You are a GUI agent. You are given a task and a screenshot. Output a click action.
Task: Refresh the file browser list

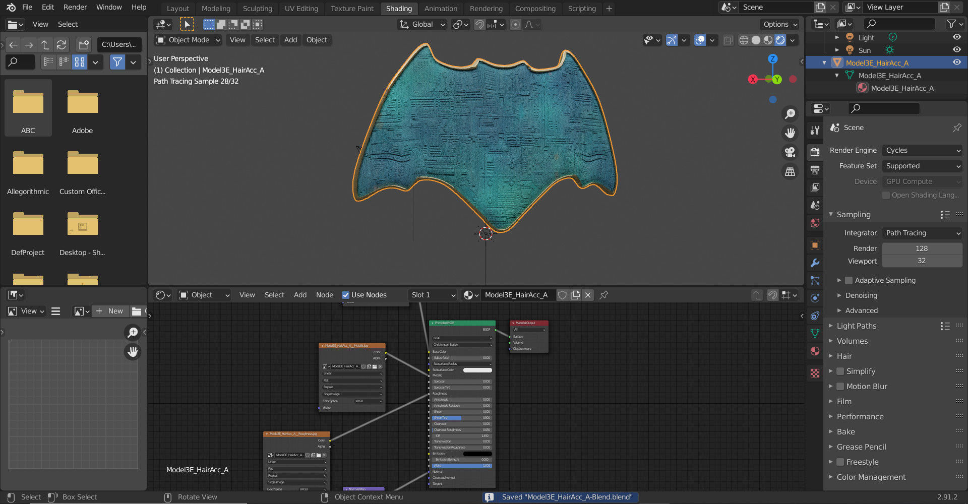(x=61, y=45)
